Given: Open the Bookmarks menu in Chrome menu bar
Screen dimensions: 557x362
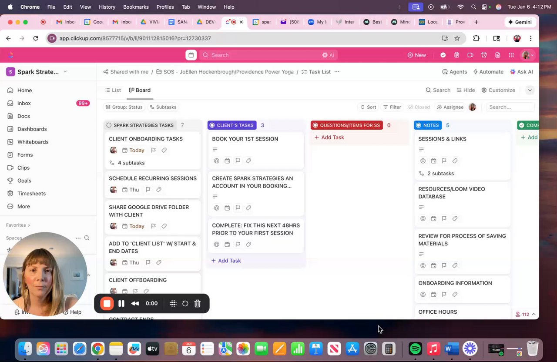Looking at the screenshot, I should pos(136,7).
